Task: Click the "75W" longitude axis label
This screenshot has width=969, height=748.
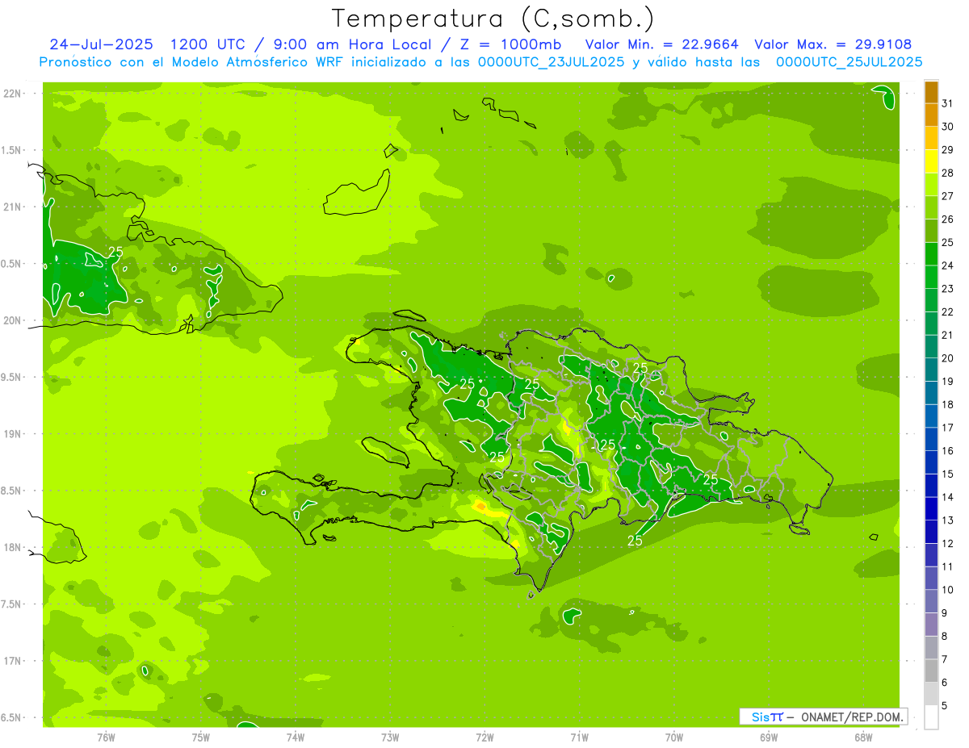Action: coord(201,738)
